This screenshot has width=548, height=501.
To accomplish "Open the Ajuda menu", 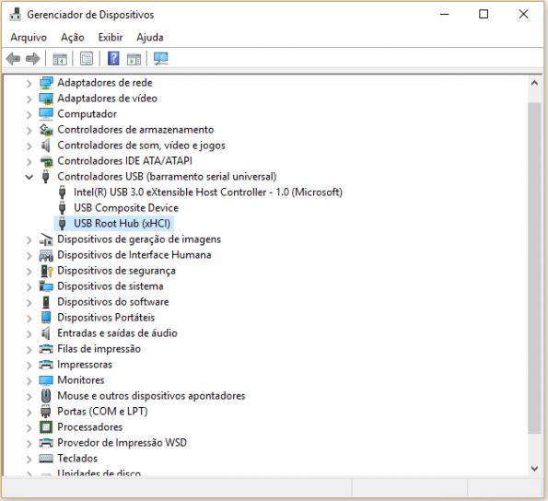I will point(150,37).
